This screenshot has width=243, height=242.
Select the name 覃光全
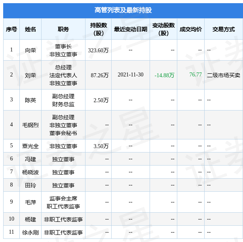(30, 146)
